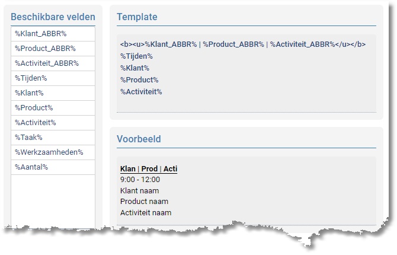397x255 pixels.
Task: Click the Voorbeeld section heading
Action: coord(139,139)
